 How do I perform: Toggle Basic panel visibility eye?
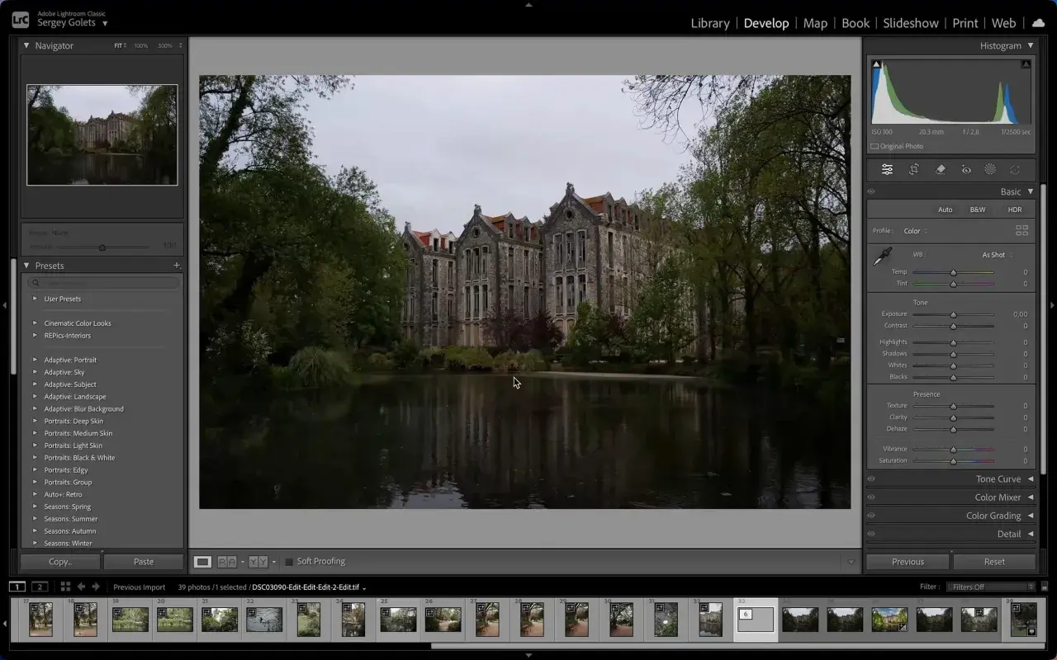[871, 191]
